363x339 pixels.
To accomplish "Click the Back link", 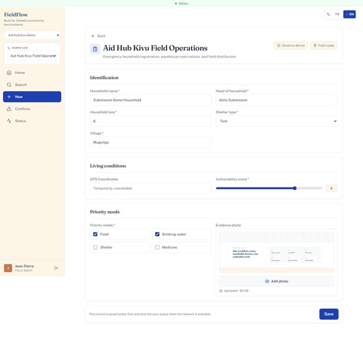I will [x=98, y=36].
